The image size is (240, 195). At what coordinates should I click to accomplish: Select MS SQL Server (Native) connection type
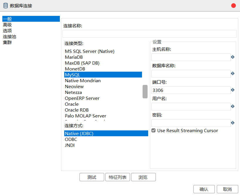(103, 51)
